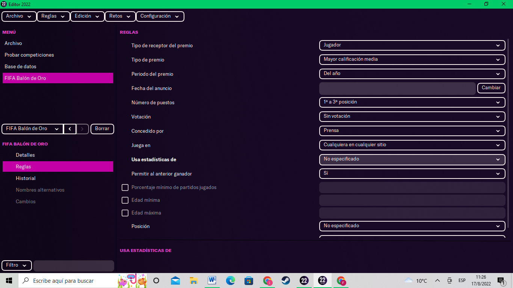Enable Porcentaje mínimo de partidos jugados checkbox
This screenshot has width=513, height=288.
125,187
